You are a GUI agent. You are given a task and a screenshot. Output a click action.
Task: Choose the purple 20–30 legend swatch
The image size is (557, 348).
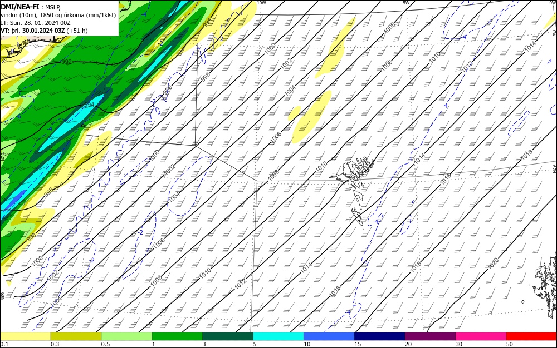pyautogui.click(x=430, y=336)
